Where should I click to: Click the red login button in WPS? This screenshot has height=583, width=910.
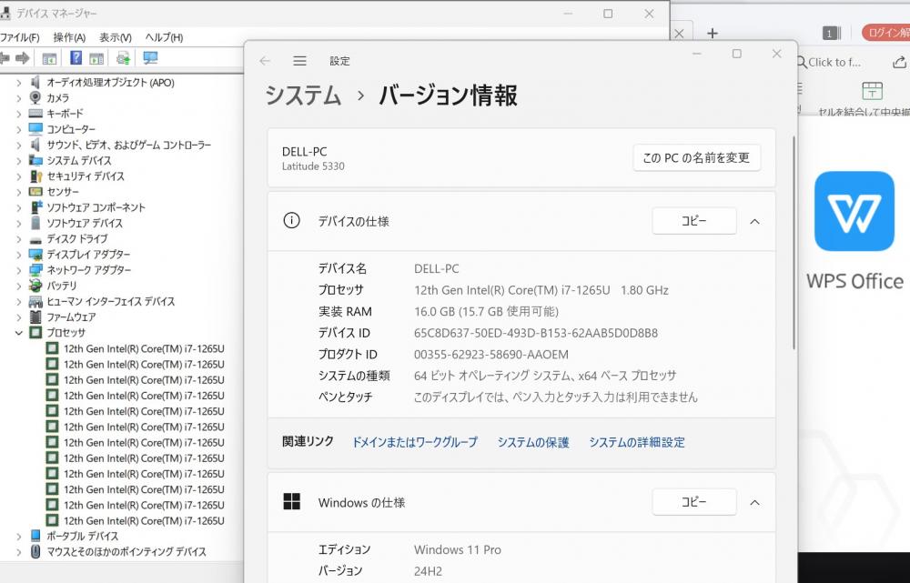tap(885, 33)
